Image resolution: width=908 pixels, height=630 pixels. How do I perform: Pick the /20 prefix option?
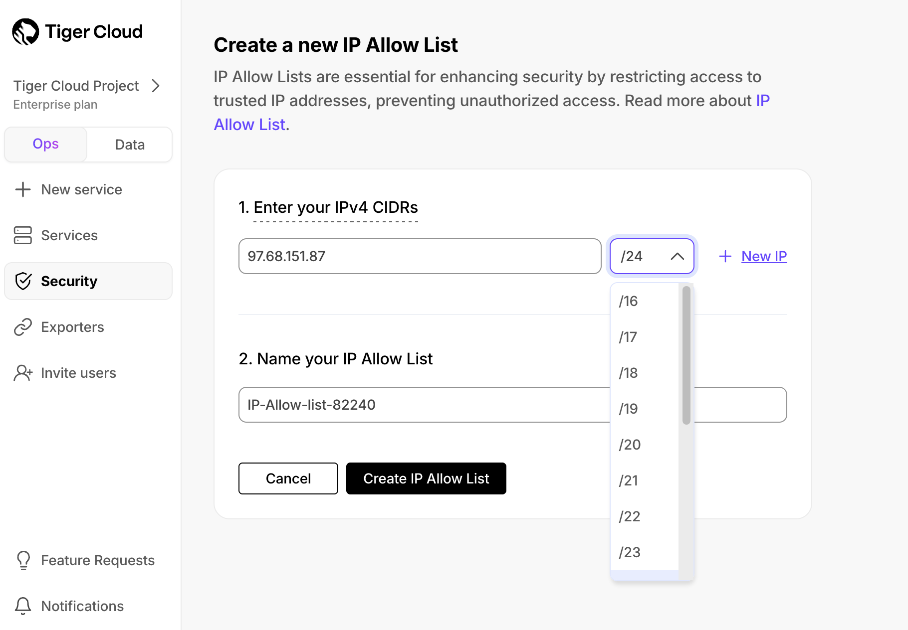coord(645,445)
